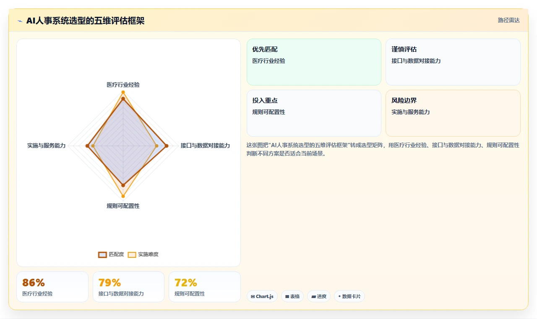Open the 优先匹配 card
This screenshot has height=319, width=537.
coord(314,62)
